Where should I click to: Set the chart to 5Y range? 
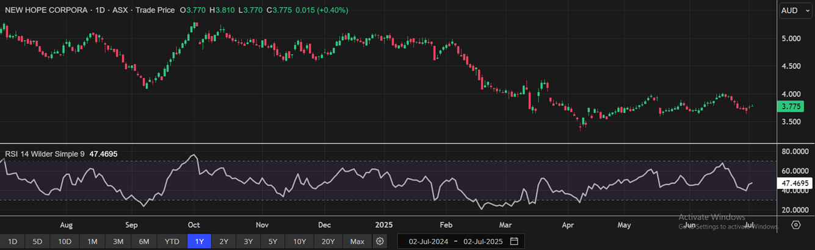(273, 241)
